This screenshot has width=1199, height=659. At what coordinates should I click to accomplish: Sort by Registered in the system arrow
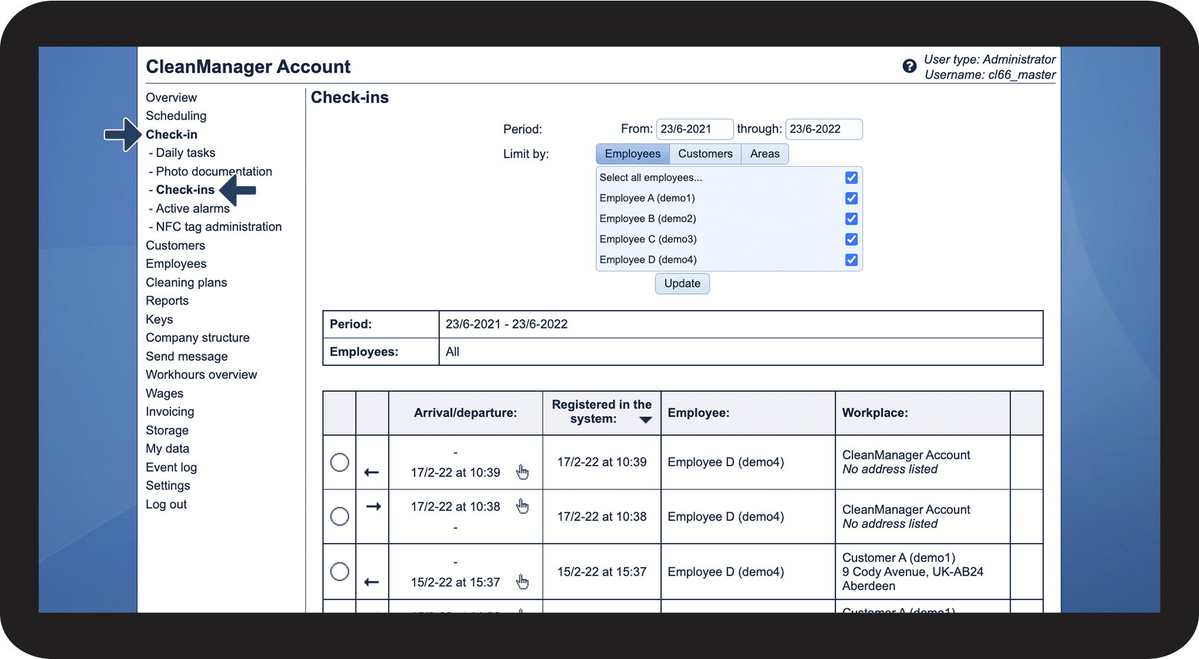(x=645, y=420)
